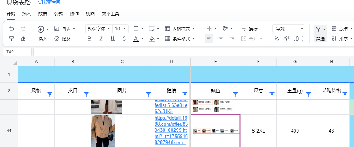Viewport: 354px width, 147px height.
Task: Click the eraser clear-format icon
Action: click(x=23, y=39)
